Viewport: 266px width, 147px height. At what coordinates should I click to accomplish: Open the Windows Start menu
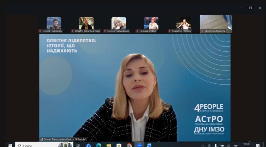coord(9,145)
